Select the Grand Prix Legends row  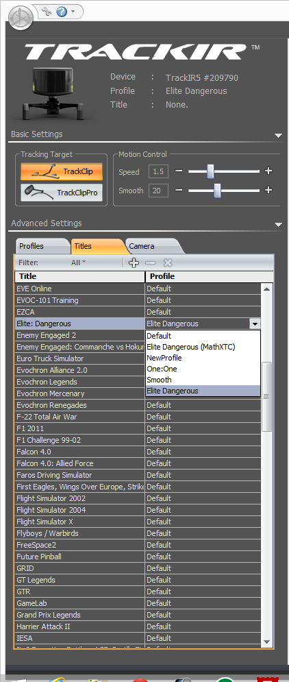tap(79, 615)
